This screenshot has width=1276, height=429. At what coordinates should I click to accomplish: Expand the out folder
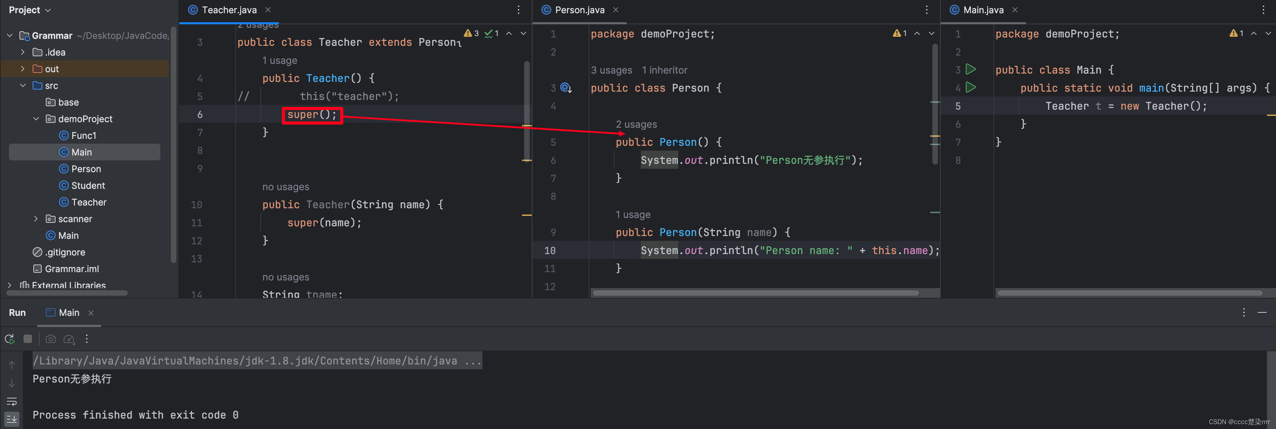coord(22,69)
